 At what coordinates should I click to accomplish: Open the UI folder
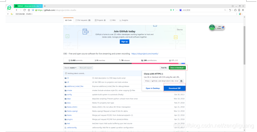tap(68, 82)
